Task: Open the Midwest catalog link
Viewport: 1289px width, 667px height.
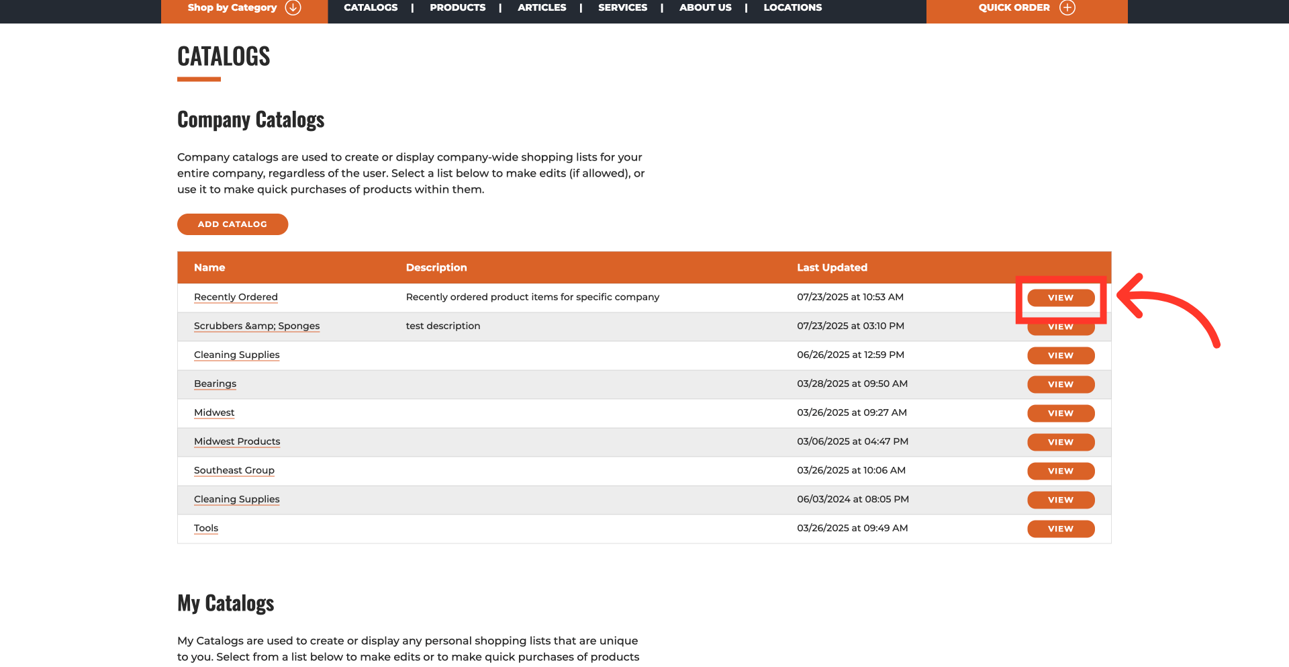Action: (x=214, y=412)
